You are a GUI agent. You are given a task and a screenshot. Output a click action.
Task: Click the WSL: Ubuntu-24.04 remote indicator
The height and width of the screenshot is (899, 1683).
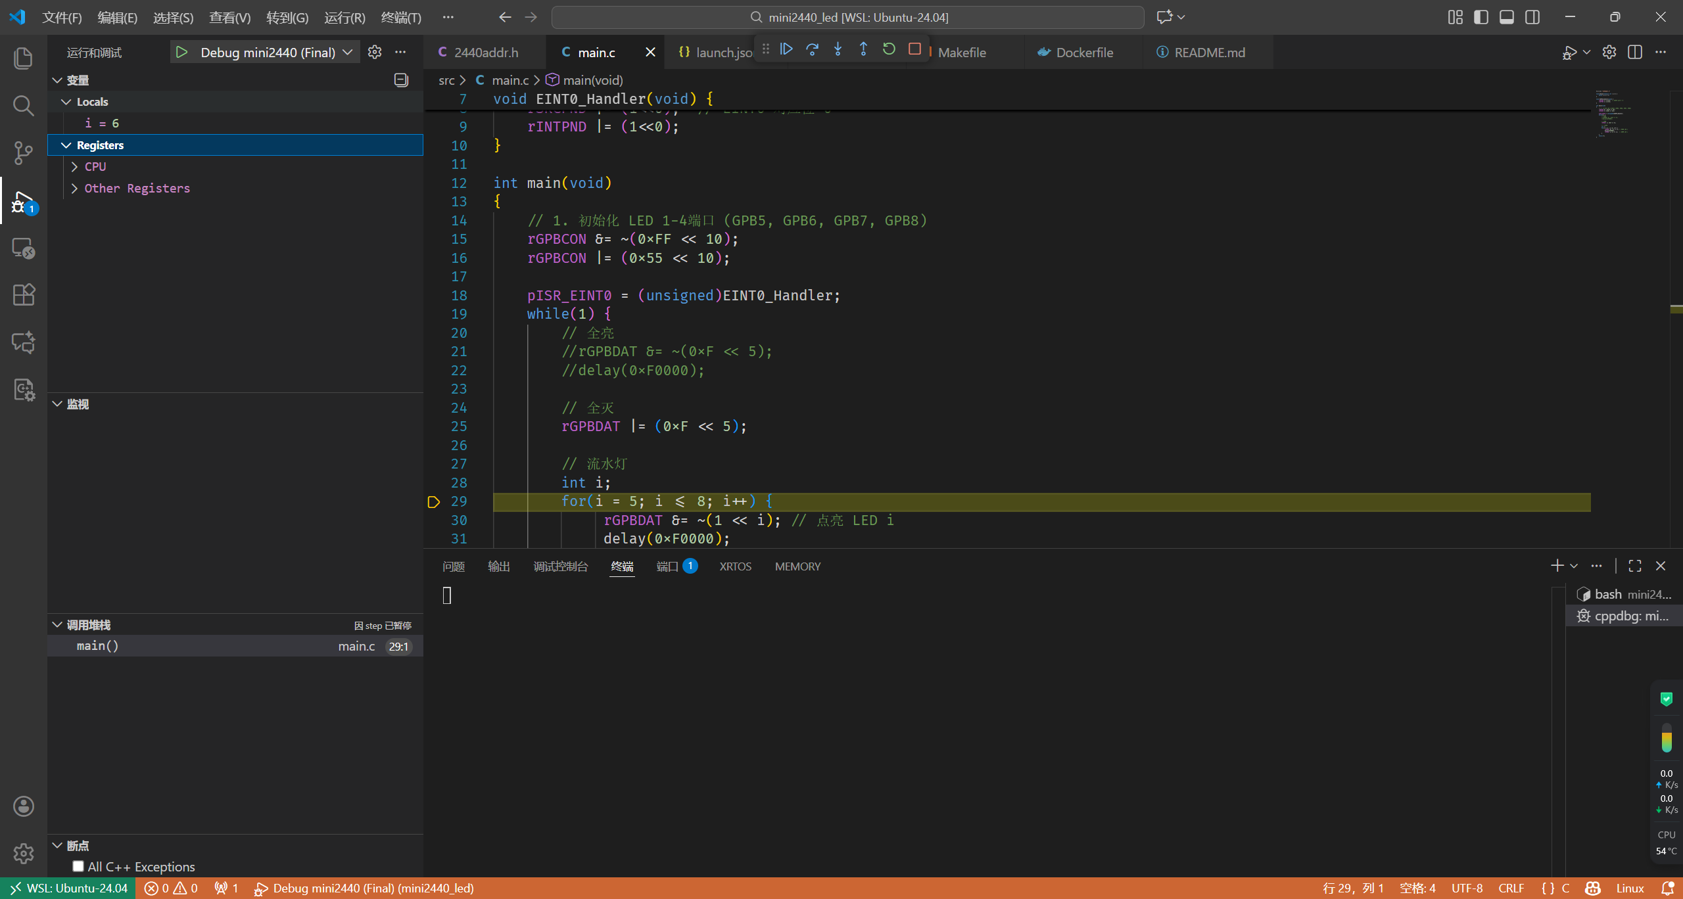click(68, 888)
